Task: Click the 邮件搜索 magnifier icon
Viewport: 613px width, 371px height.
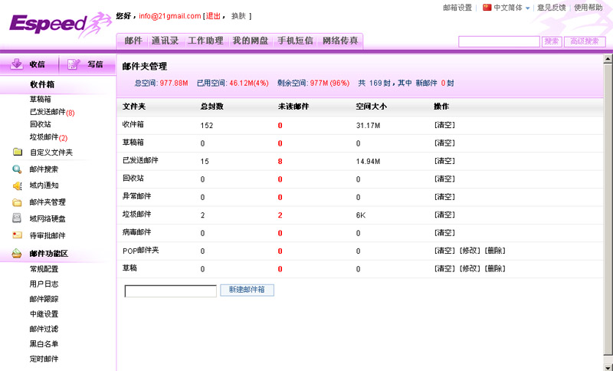Action: click(17, 169)
